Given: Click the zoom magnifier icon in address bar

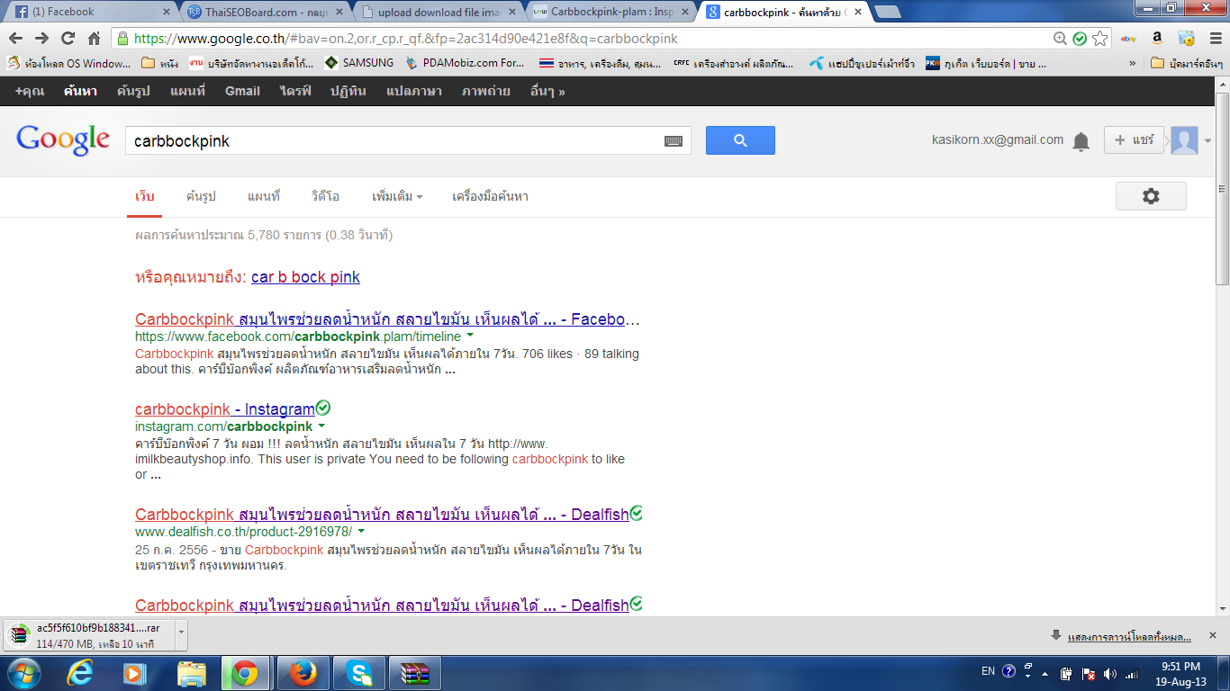Looking at the screenshot, I should 1061,39.
